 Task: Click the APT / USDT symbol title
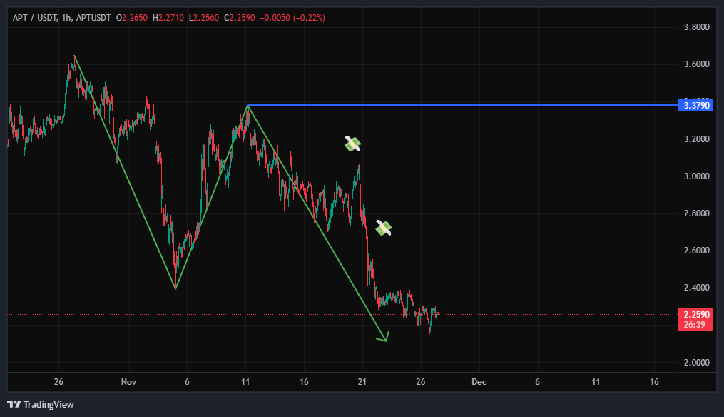(35, 17)
